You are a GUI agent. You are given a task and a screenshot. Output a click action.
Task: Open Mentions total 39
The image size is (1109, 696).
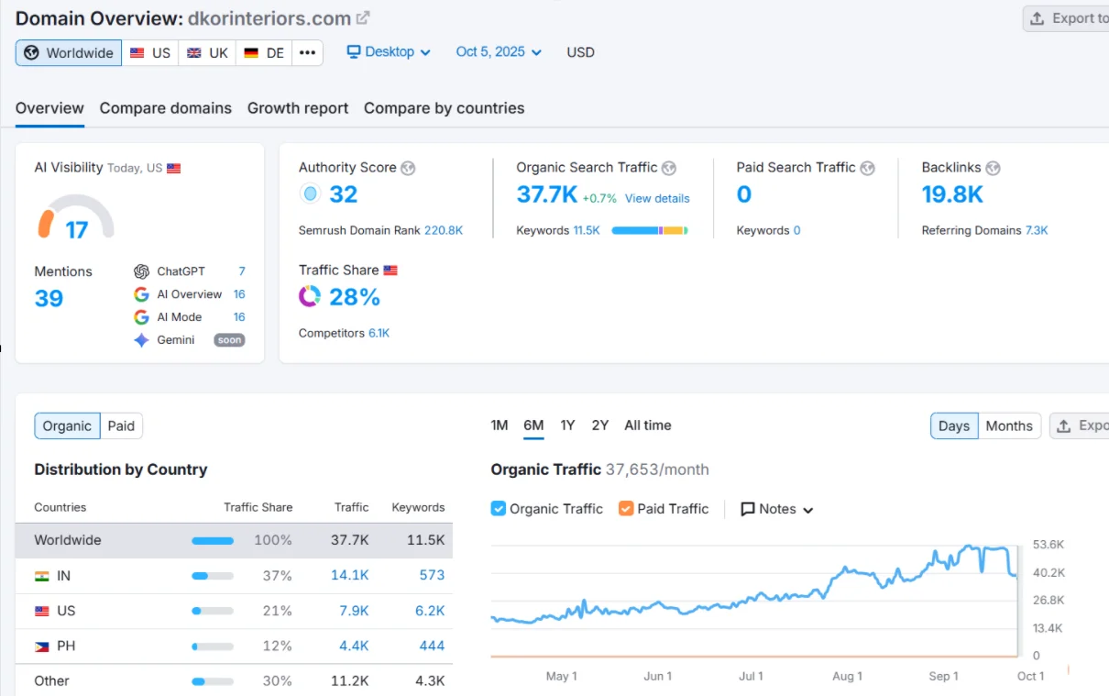(49, 298)
